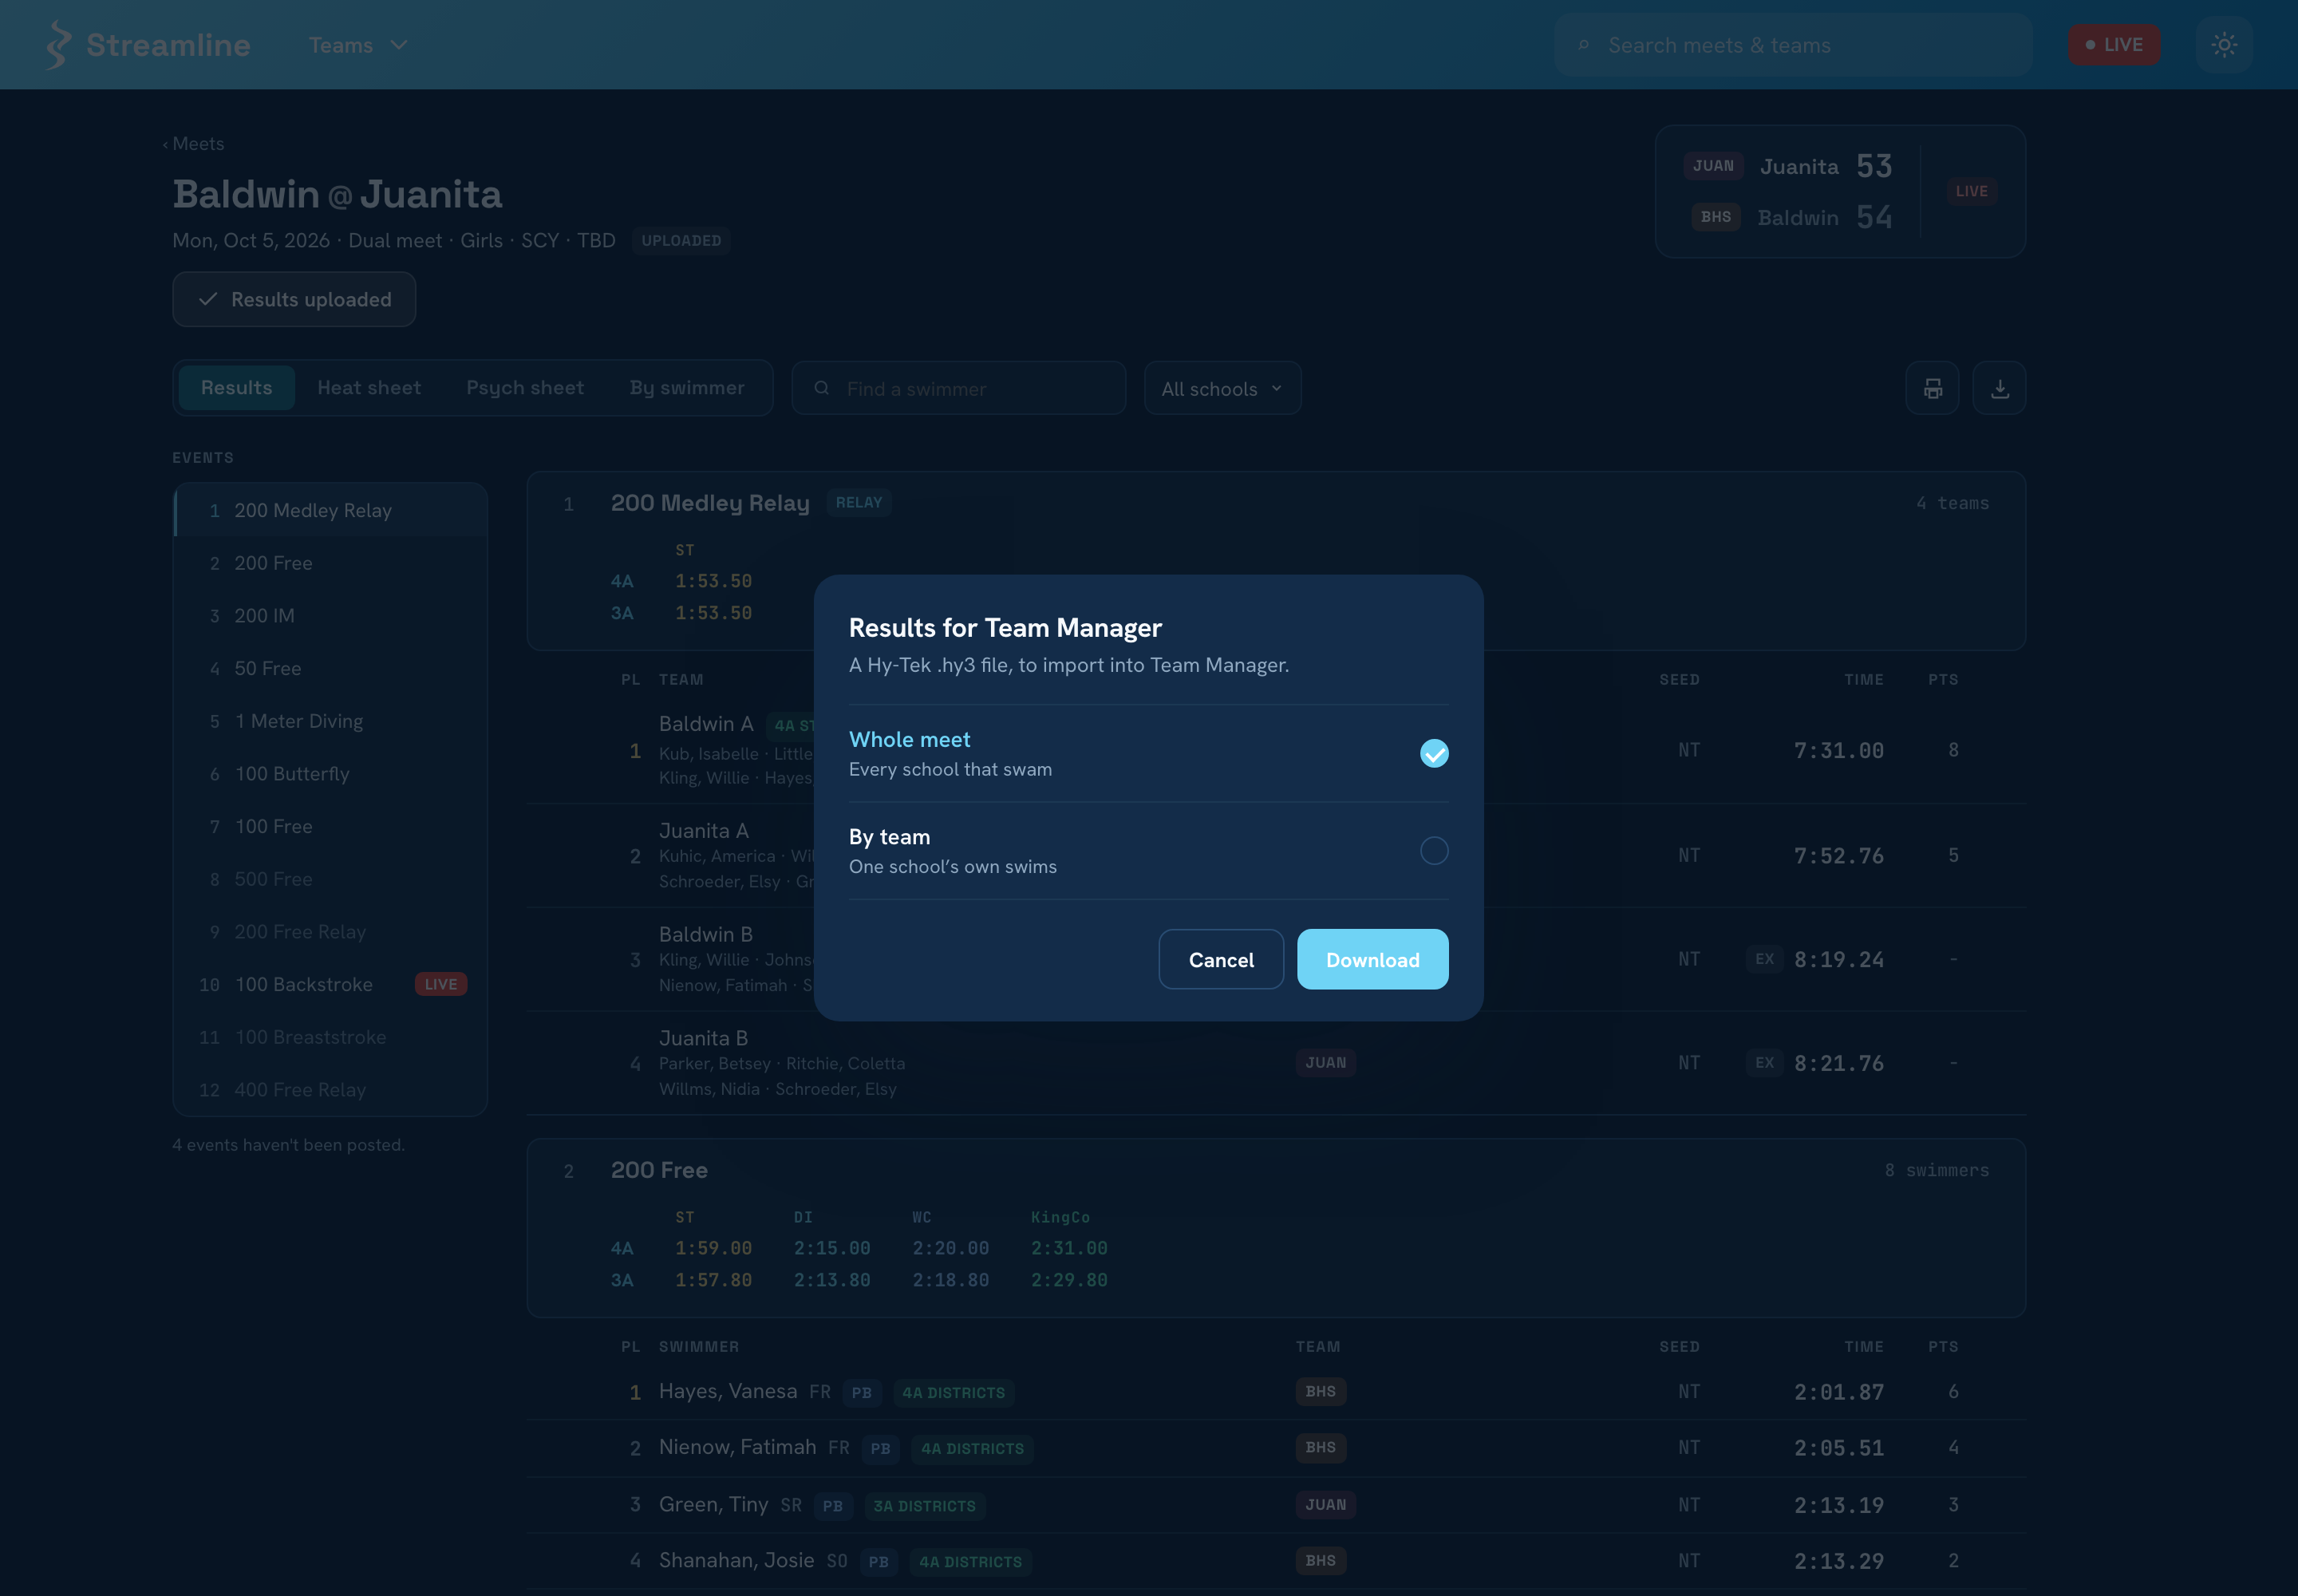Image resolution: width=2298 pixels, height=1596 pixels.
Task: Click the RELAY tag beside 200 Medley Relay
Action: click(859, 502)
